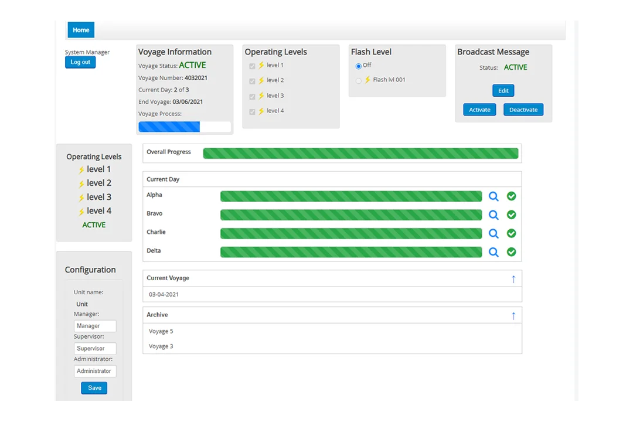Click the lightning icon beside level 4 sidebar
Viewport: 633px width, 422px height.
point(83,210)
